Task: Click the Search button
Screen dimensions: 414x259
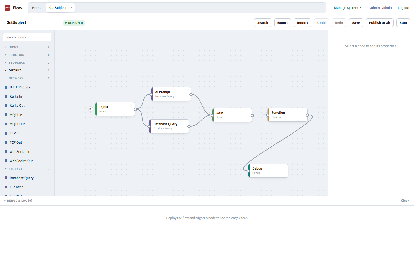Action: (263, 23)
